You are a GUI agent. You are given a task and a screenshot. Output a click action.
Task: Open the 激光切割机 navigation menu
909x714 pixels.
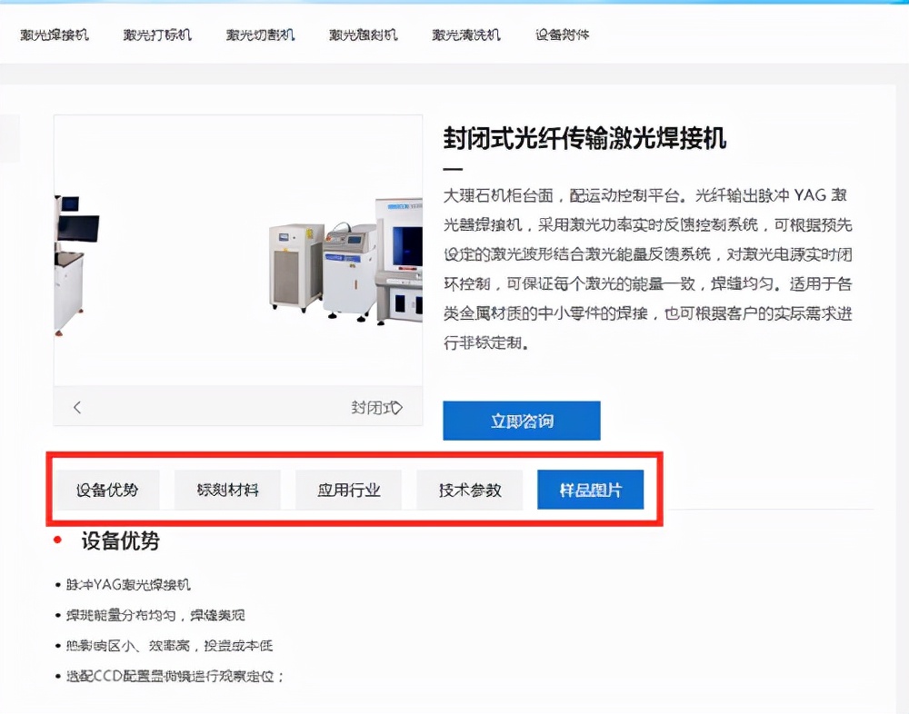pyautogui.click(x=260, y=35)
